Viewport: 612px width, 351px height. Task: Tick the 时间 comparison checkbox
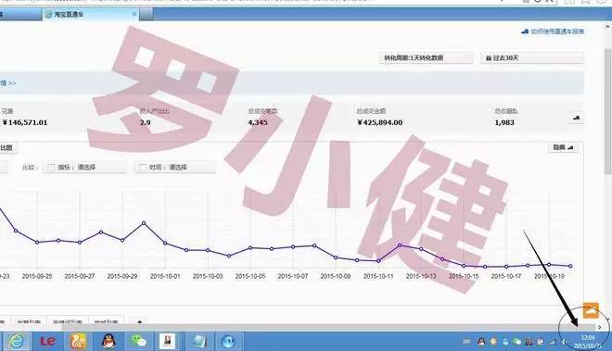[x=143, y=168]
